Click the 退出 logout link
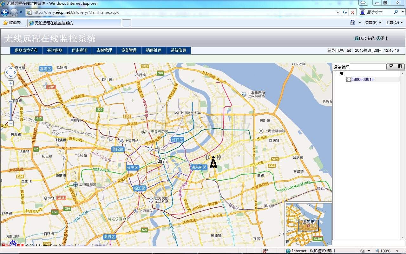The height and width of the screenshot is (254, 406). click(383, 38)
